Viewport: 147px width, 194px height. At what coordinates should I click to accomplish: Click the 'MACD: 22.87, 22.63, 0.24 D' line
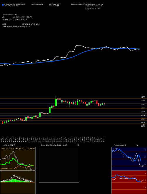tap(15, 19)
